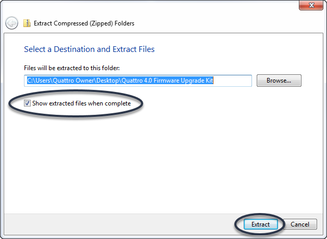327x239 pixels.
Task: Click the 'Show extracted files when complete' label text
Action: point(82,103)
